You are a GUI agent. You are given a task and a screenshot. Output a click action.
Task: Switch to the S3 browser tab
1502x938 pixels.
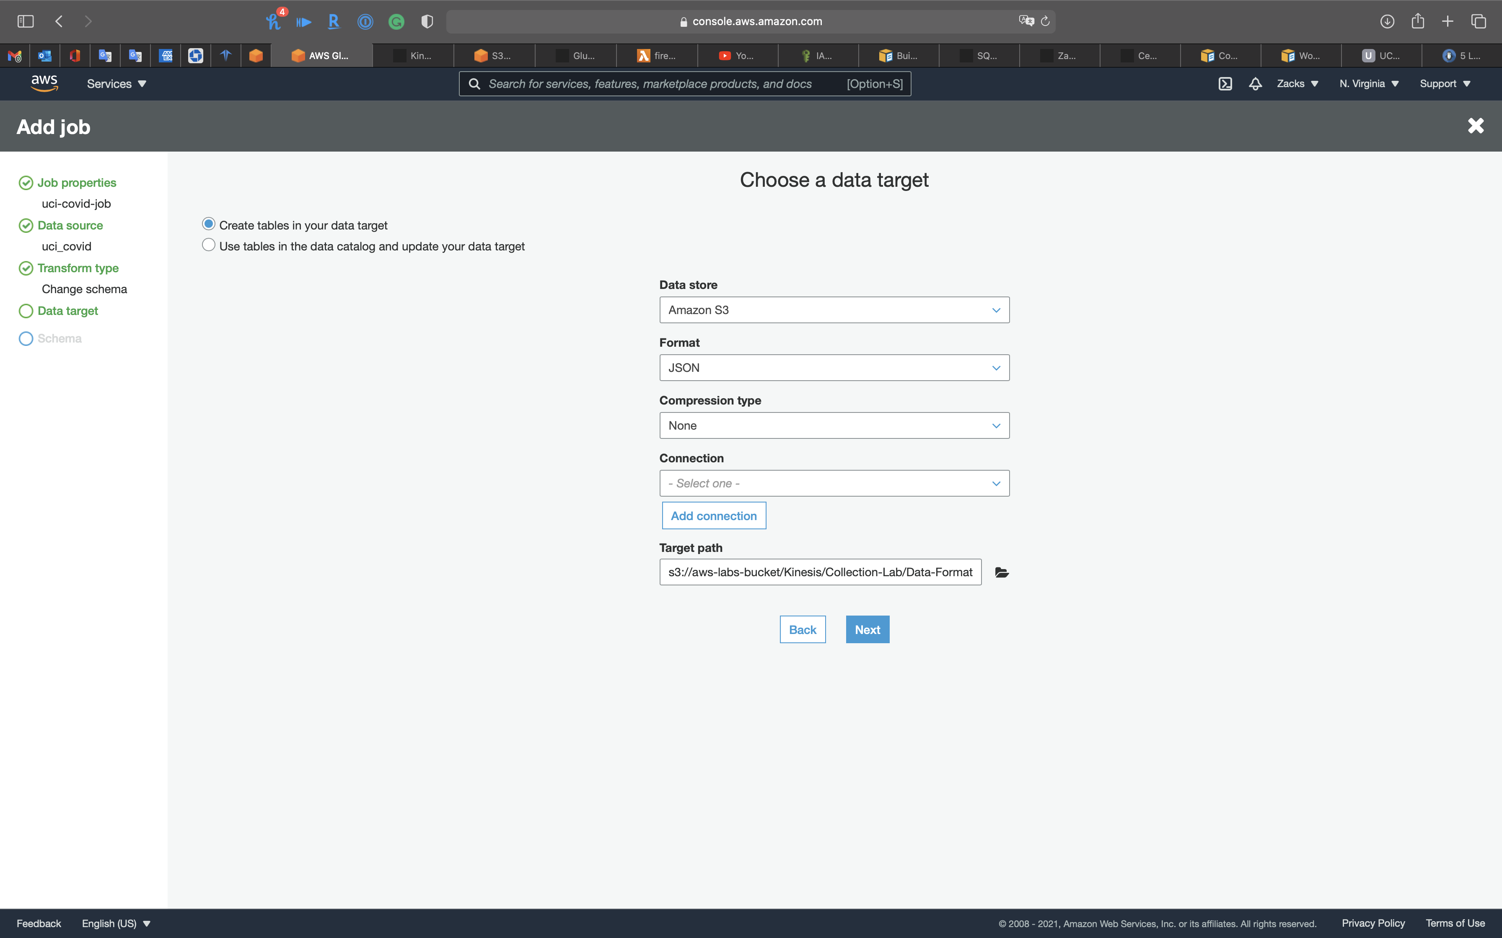coord(493,56)
